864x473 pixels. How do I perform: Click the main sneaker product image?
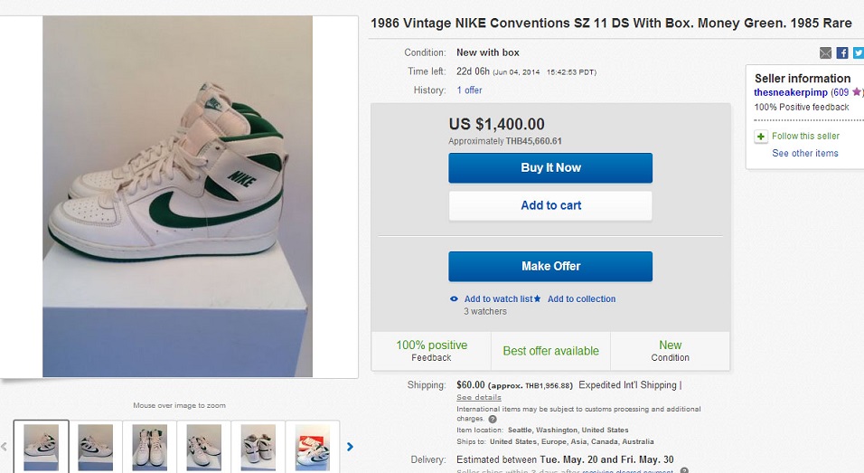tap(177, 196)
